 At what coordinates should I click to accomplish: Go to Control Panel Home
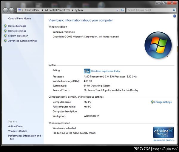(x=19, y=18)
